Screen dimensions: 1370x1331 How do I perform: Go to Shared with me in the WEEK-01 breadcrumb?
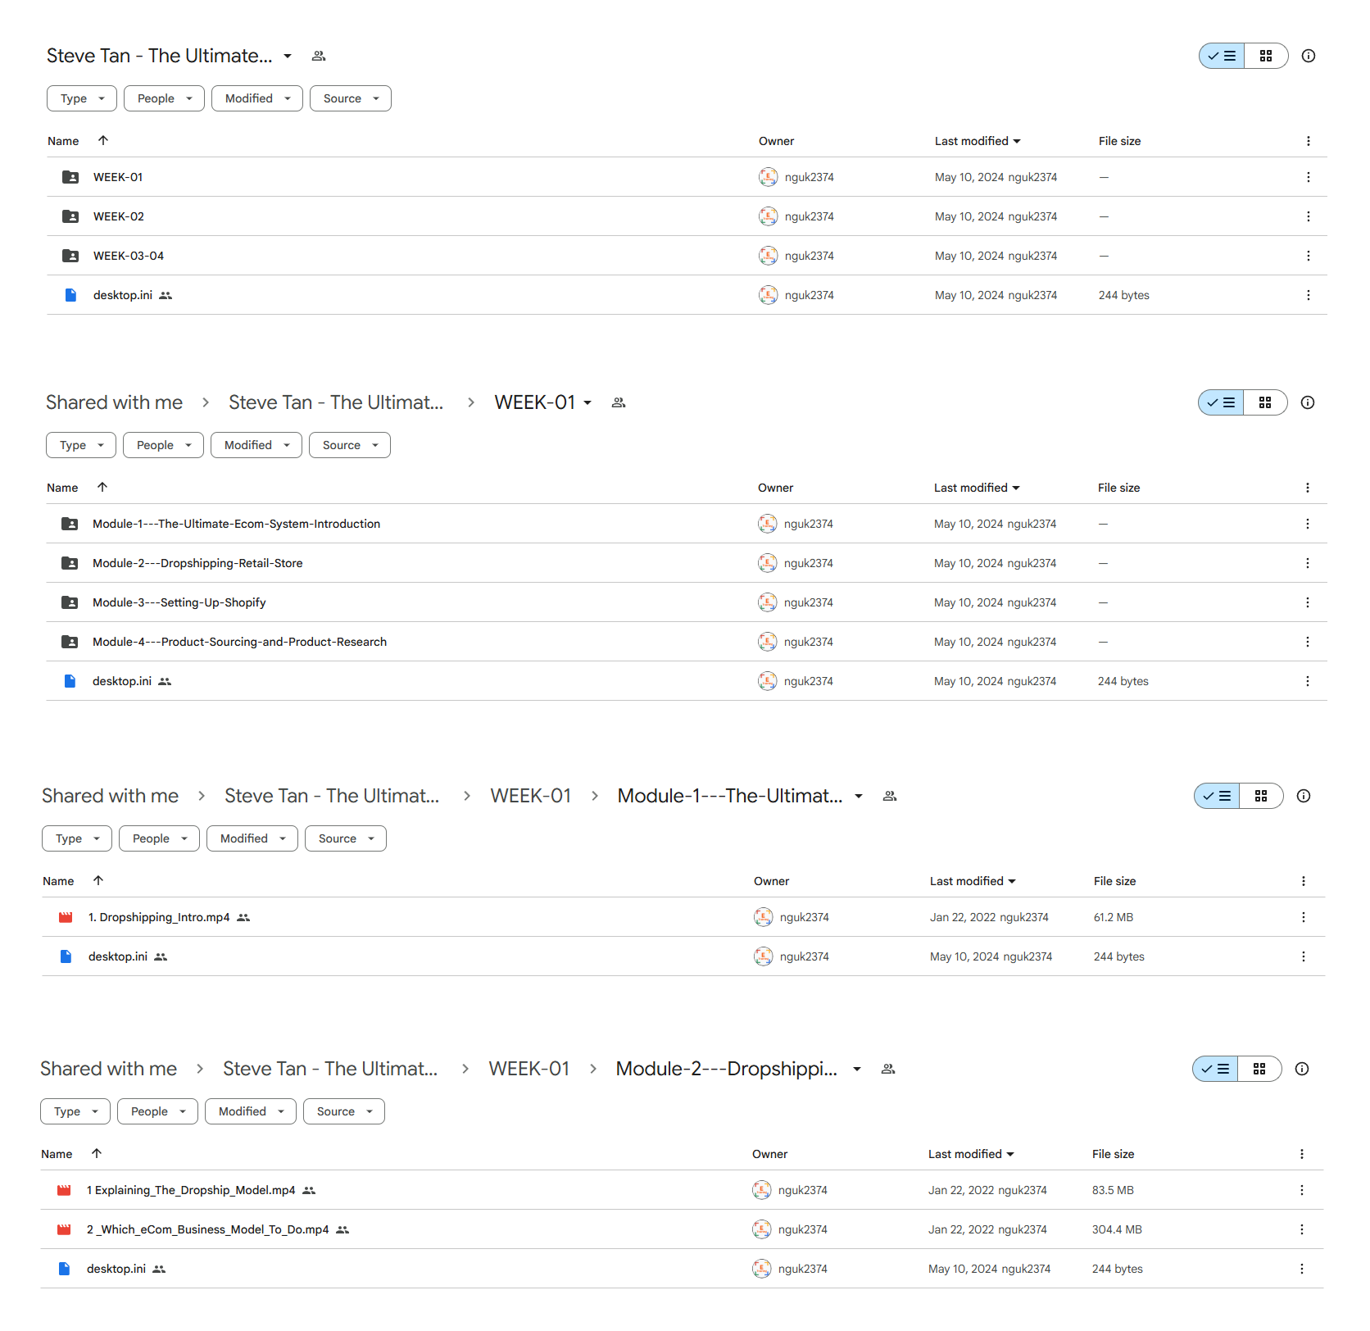click(x=114, y=402)
